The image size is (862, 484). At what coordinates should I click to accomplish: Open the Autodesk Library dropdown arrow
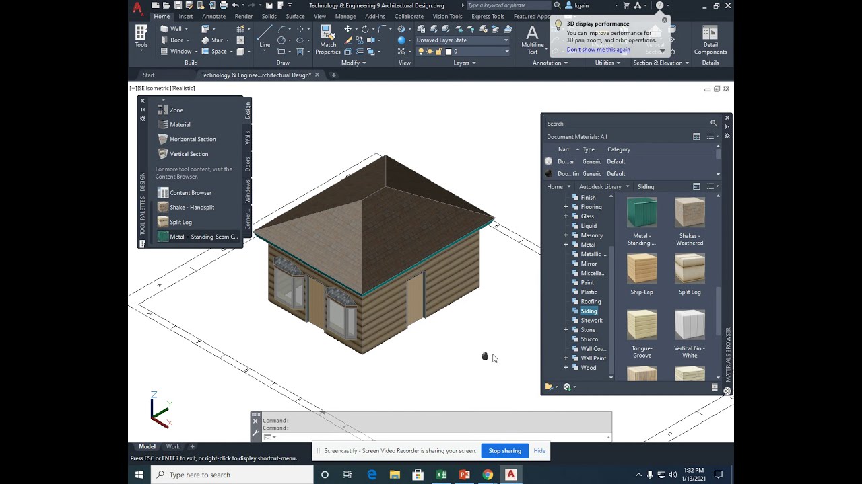pyautogui.click(x=628, y=187)
